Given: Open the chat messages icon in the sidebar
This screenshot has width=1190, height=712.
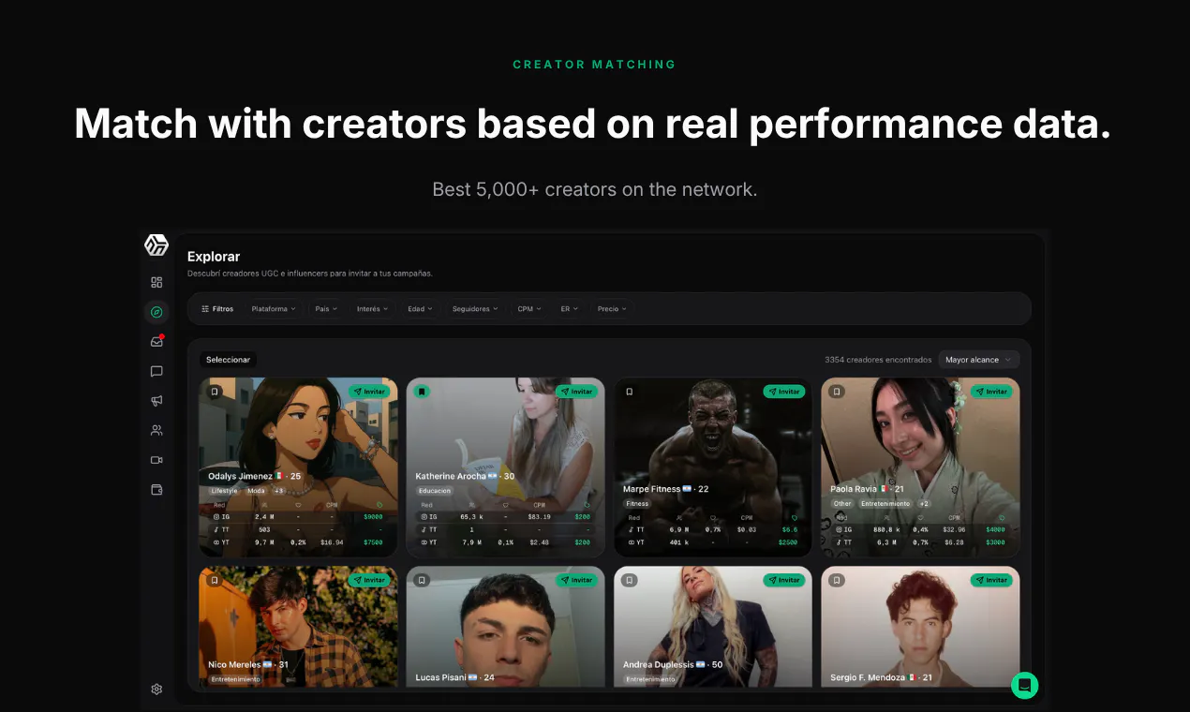Looking at the screenshot, I should click(x=156, y=371).
